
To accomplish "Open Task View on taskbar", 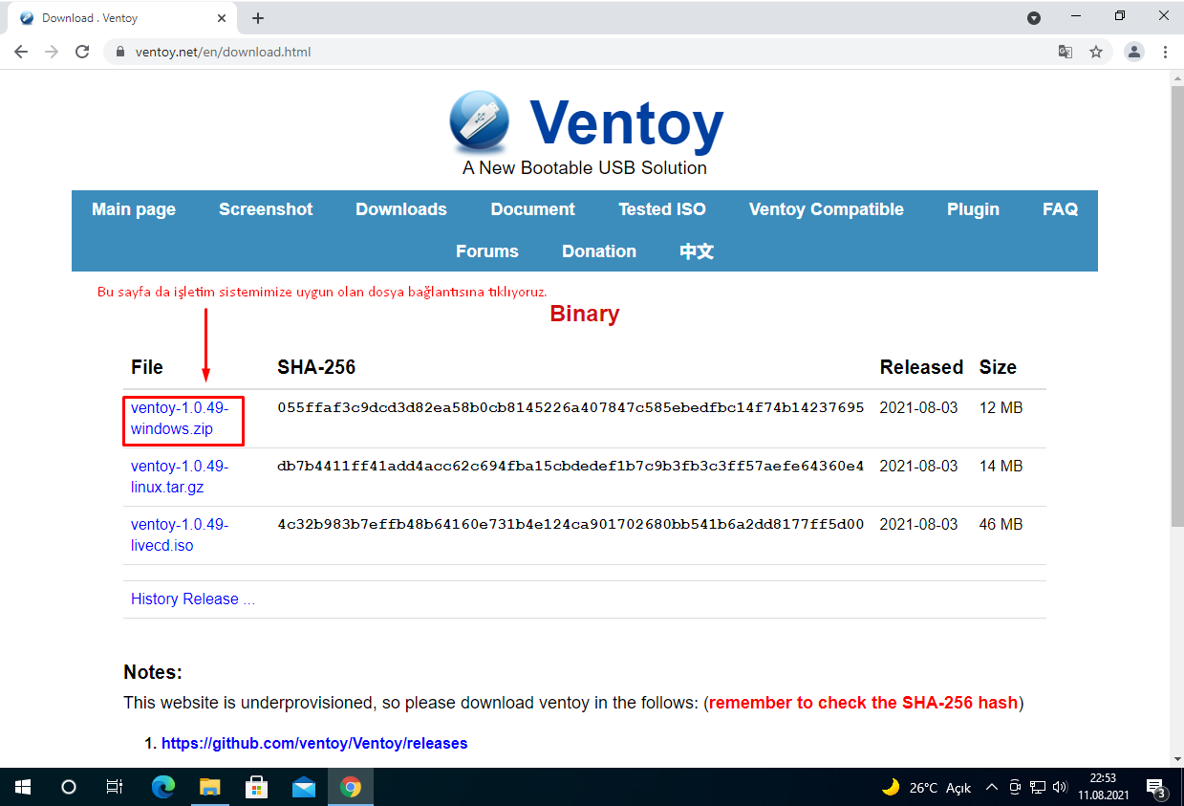I will point(115,787).
